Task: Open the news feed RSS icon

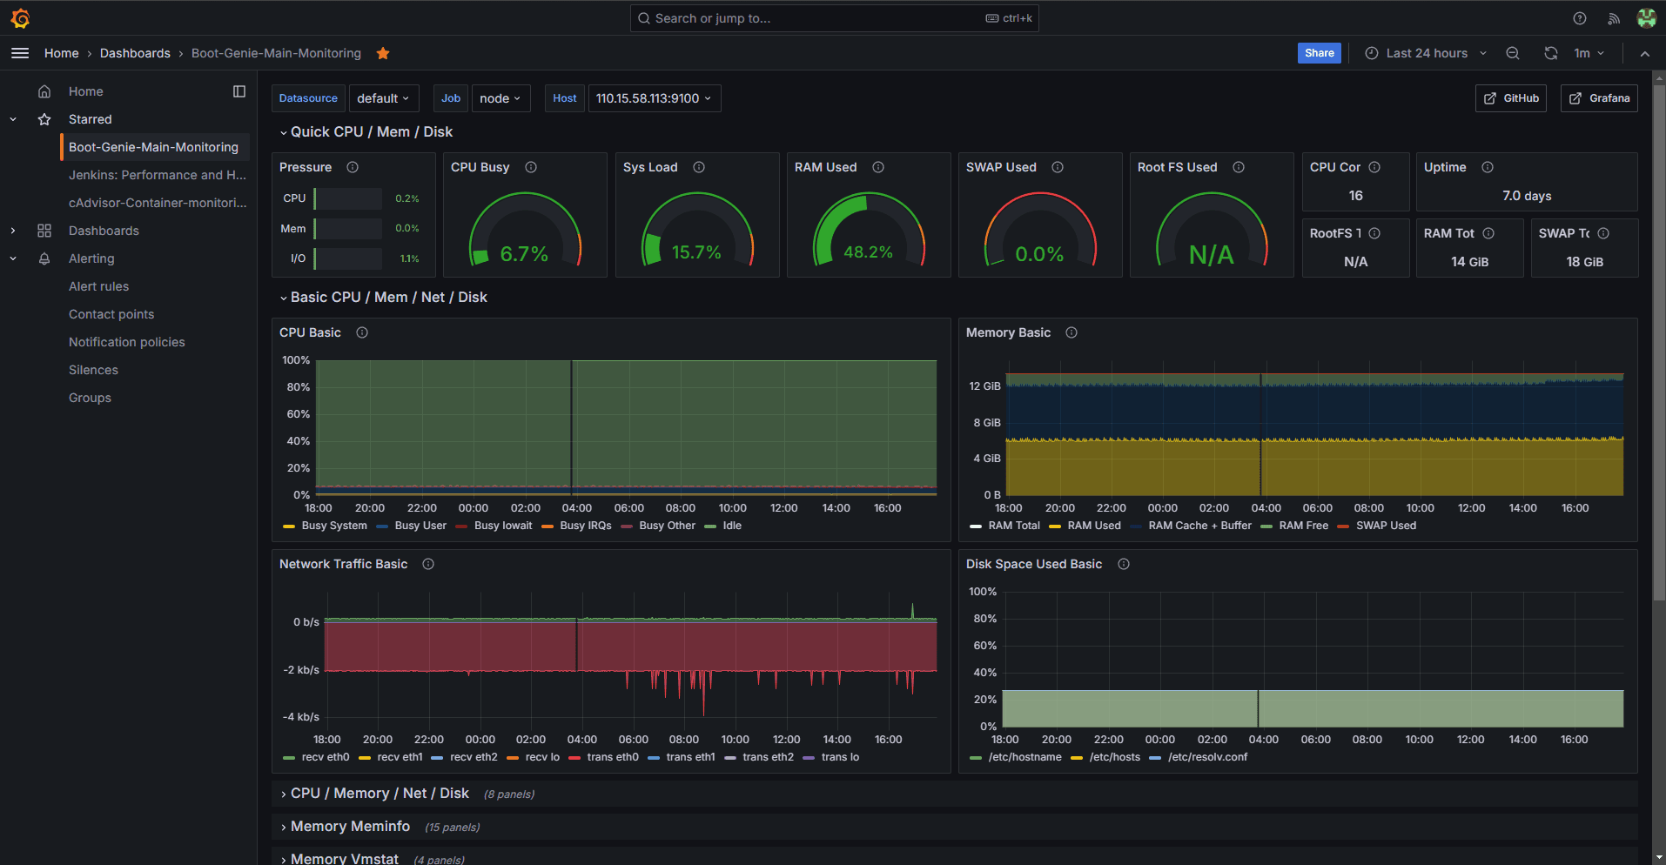Action: click(x=1614, y=18)
